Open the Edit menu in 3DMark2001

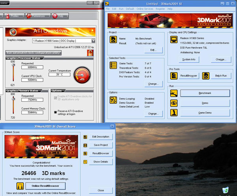[114, 9]
